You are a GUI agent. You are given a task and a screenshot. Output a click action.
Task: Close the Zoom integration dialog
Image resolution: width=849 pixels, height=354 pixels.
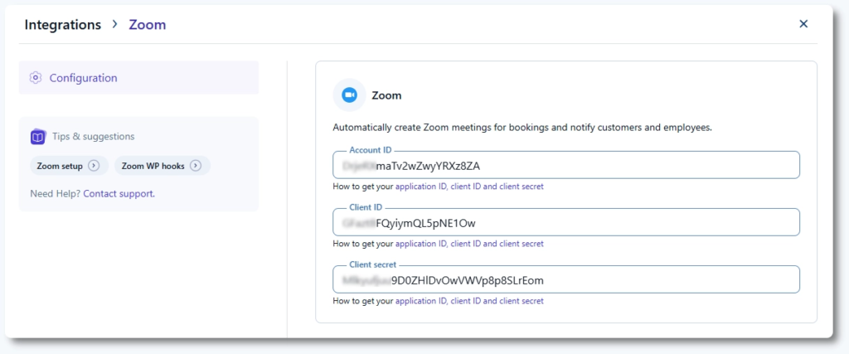[x=803, y=24]
